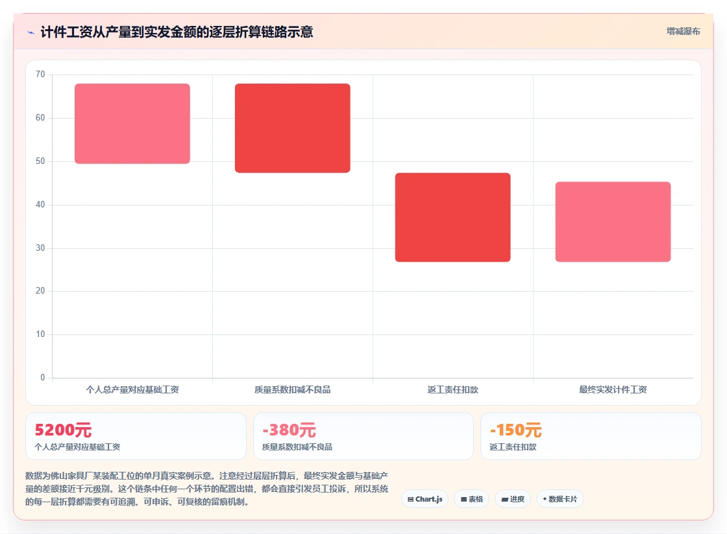The height and width of the screenshot is (534, 727).
Task: Click 个人总产量对应基础工资 caption under 5200元
Action: point(77,447)
